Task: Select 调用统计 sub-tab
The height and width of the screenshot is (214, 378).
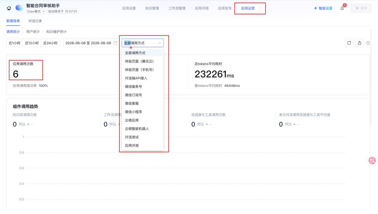Action: click(13, 32)
